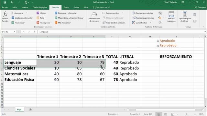Screen dimensions: 207x116
Task: Open Opciones para el cálculo
Action: tap(185, 17)
